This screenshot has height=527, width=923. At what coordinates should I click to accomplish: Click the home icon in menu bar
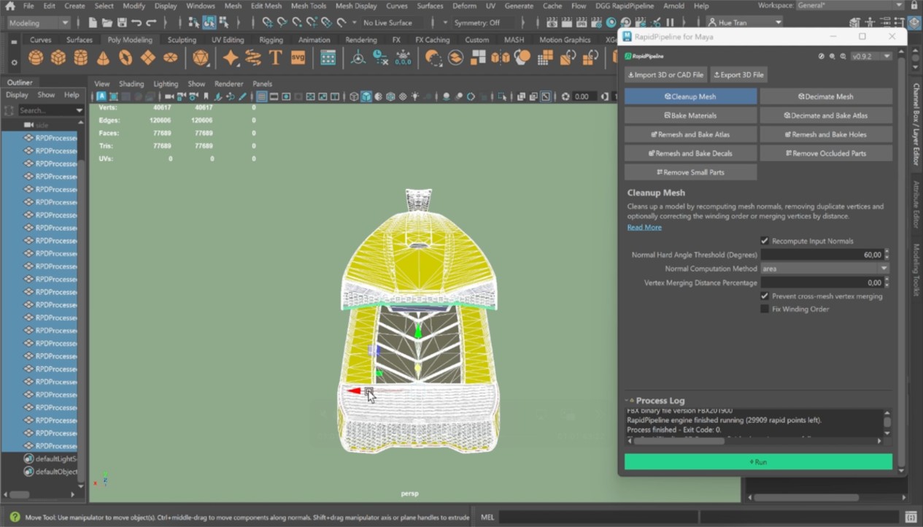(9, 6)
